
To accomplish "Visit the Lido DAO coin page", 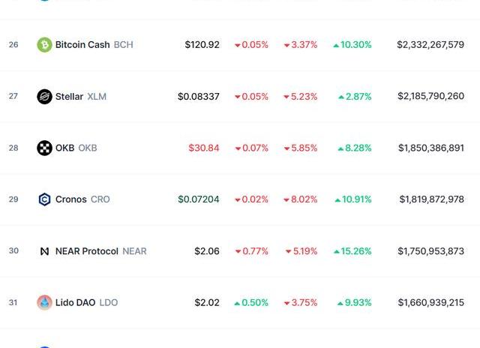I will pyautogui.click(x=75, y=303).
